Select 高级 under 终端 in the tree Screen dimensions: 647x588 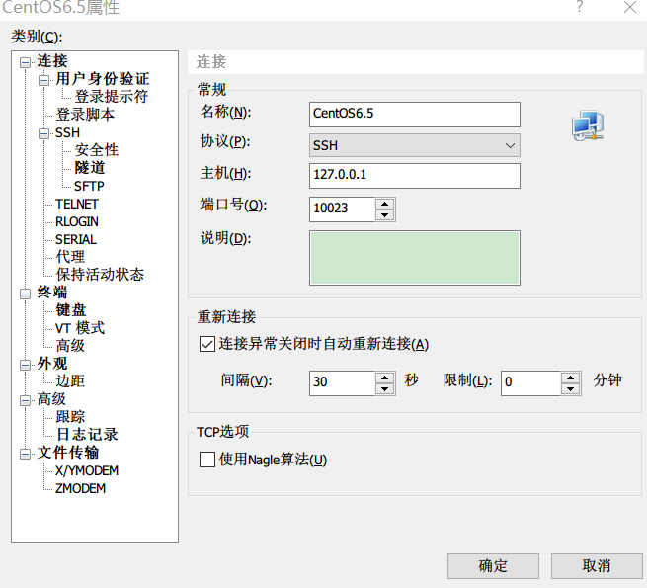(x=70, y=346)
